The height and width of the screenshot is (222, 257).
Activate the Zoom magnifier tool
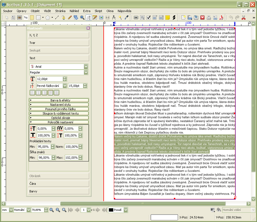pos(82,18)
